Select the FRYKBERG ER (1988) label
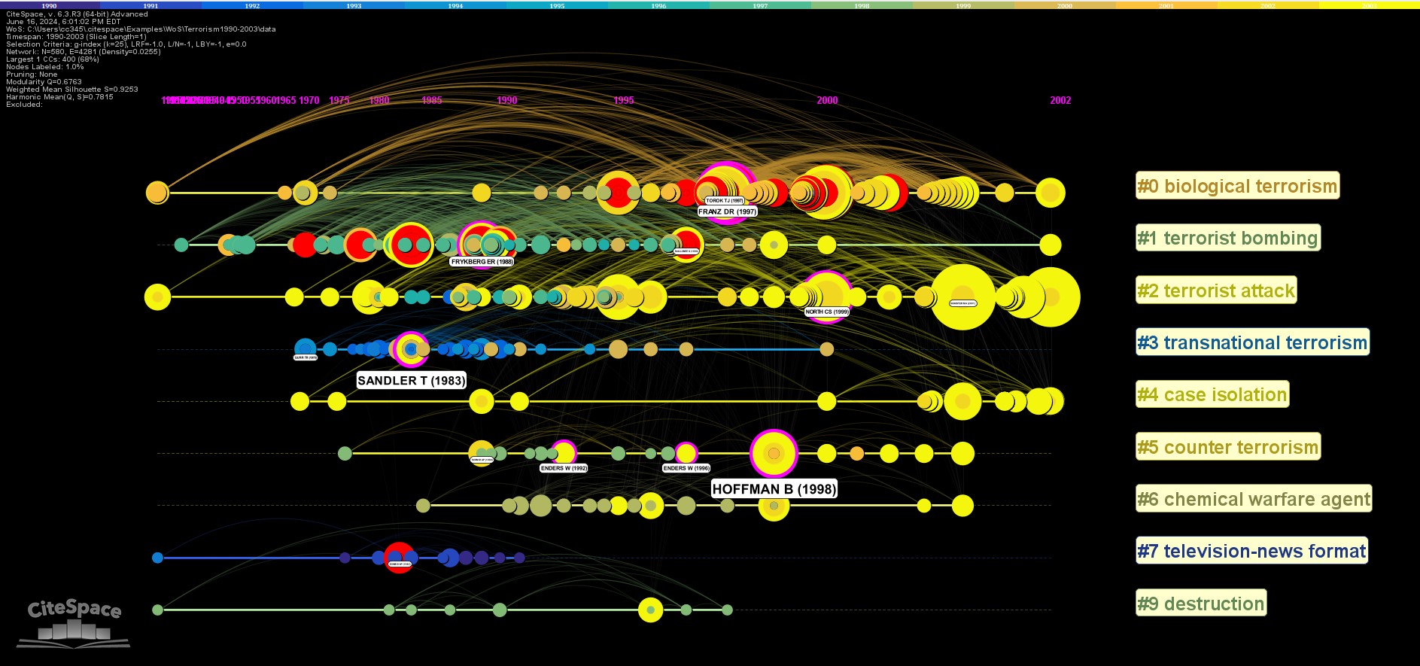 point(482,262)
